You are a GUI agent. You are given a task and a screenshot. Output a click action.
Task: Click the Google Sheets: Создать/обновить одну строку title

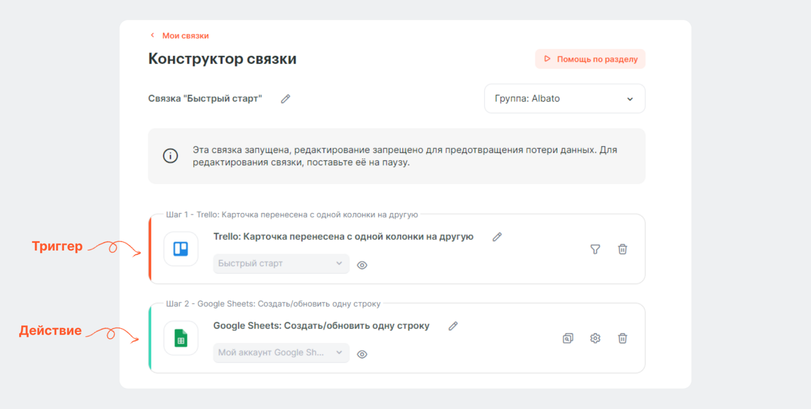coord(321,326)
